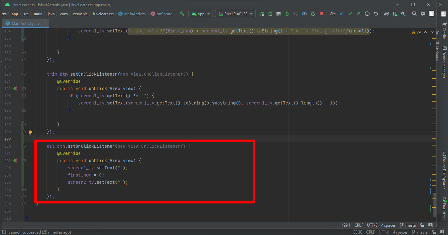Show Git history via the clock icon

tap(367, 14)
